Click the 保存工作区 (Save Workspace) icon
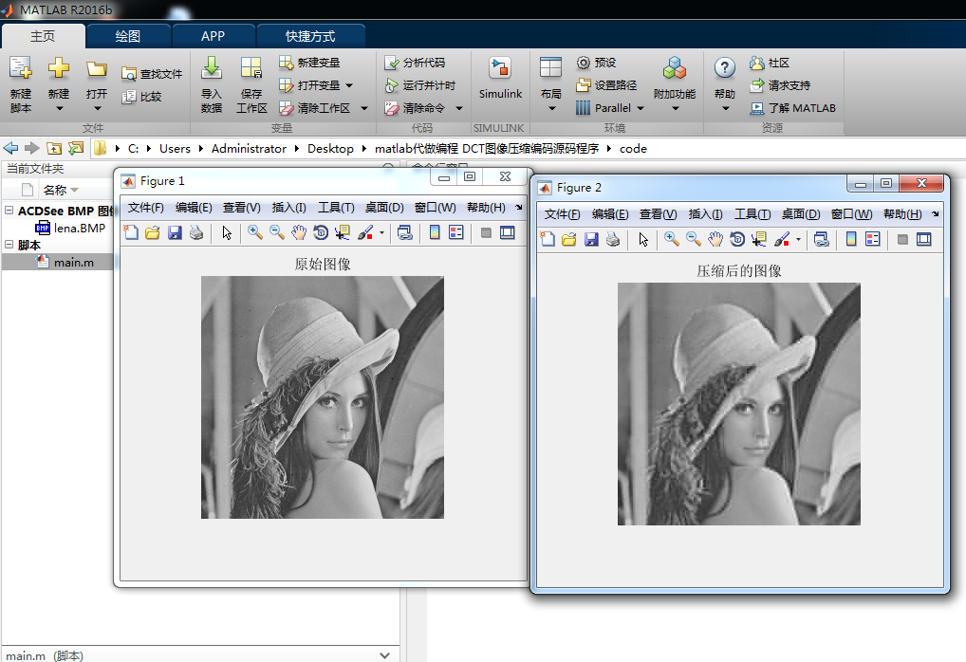The width and height of the screenshot is (966, 662). pos(251,69)
